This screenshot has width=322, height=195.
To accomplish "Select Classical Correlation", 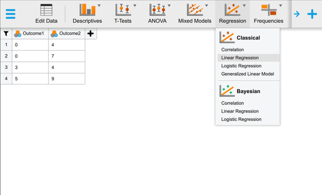I will tap(249, 50).
